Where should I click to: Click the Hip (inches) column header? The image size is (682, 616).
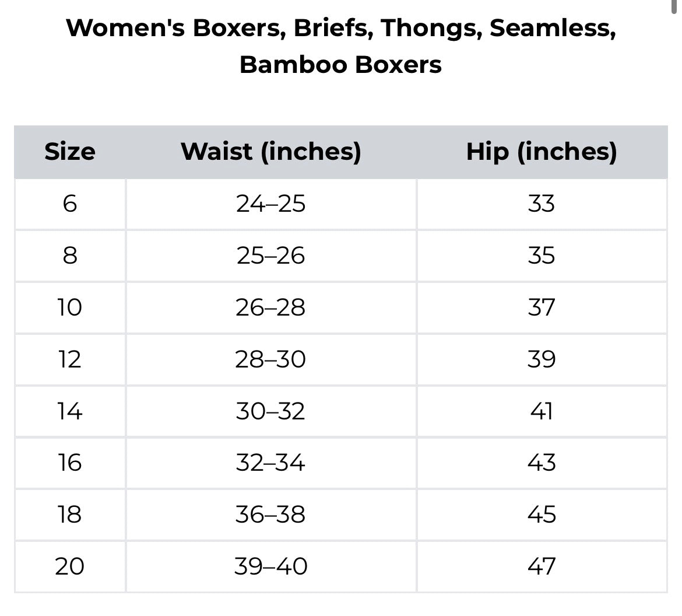coord(541,152)
